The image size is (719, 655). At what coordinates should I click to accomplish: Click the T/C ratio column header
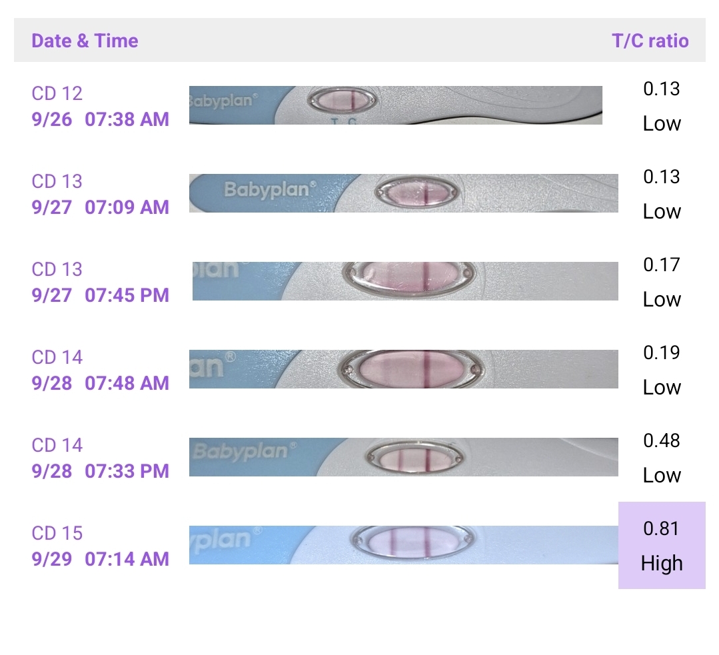pos(650,41)
